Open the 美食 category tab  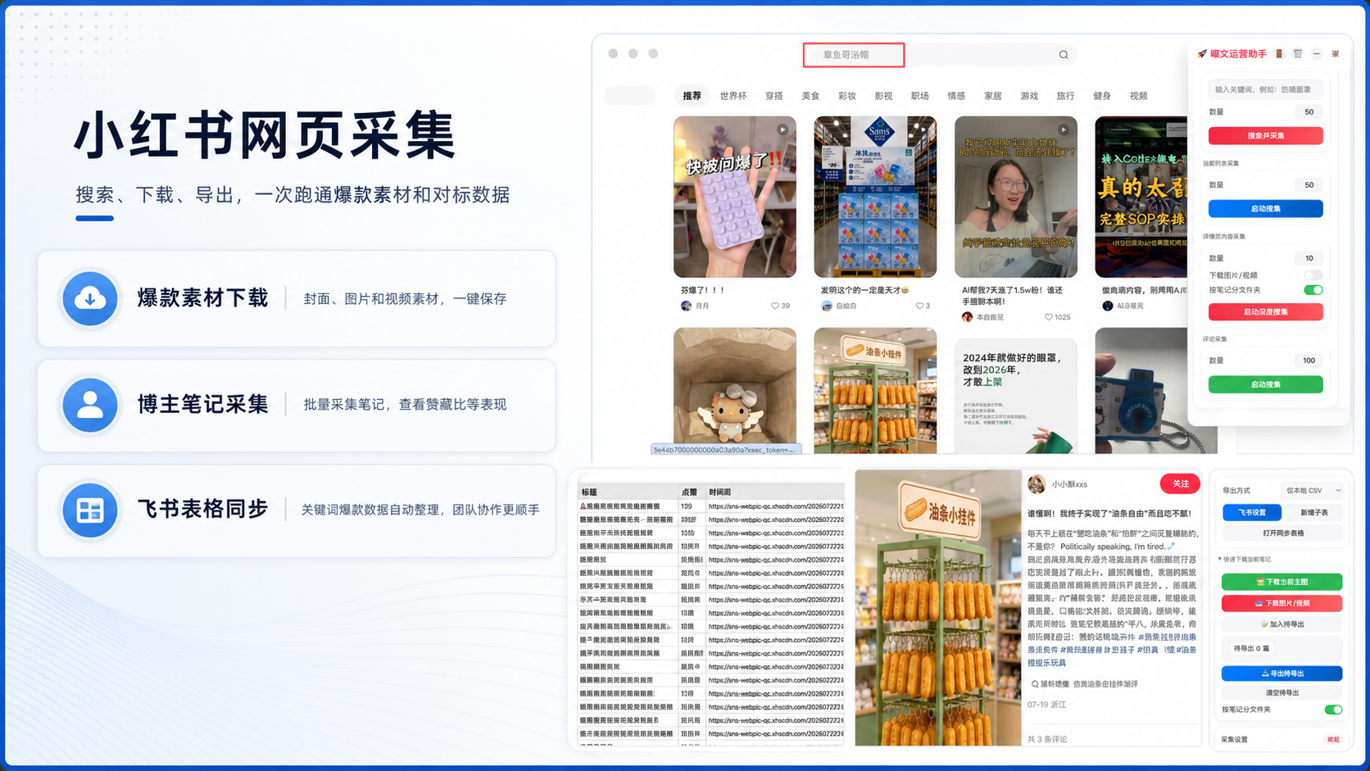[810, 96]
